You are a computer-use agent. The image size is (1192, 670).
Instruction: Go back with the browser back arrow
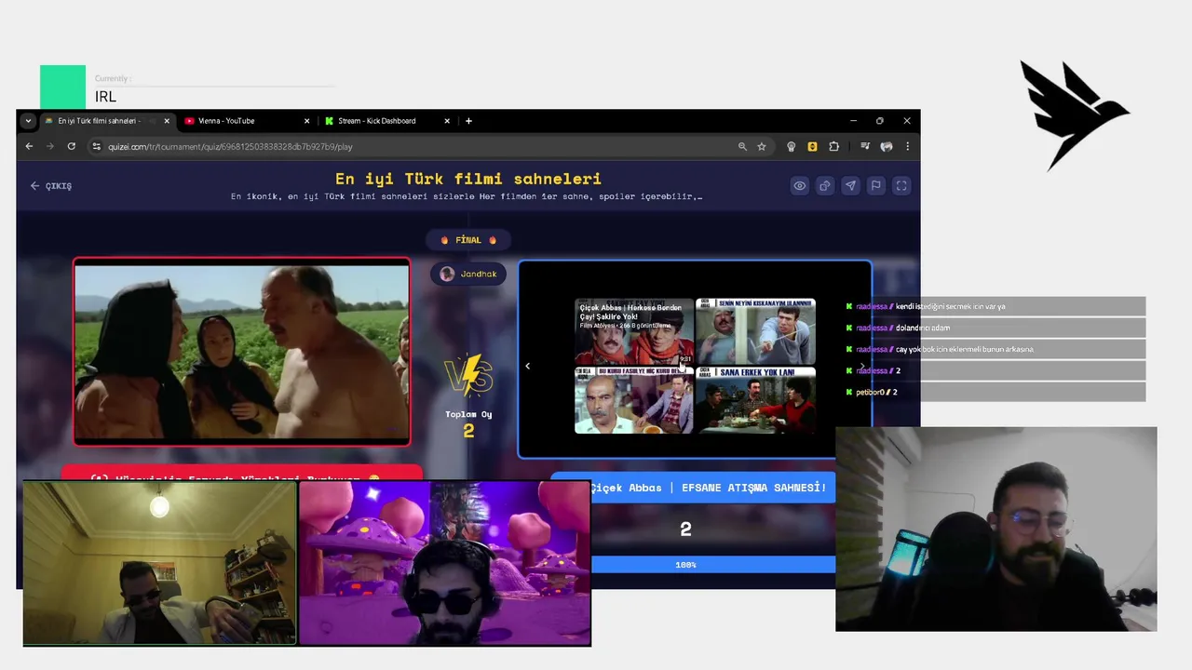pyautogui.click(x=29, y=146)
